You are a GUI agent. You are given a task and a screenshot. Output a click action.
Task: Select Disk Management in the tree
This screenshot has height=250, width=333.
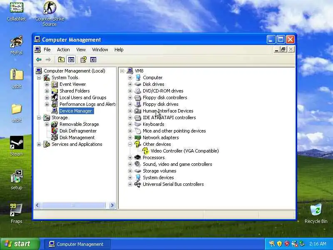(x=77, y=137)
